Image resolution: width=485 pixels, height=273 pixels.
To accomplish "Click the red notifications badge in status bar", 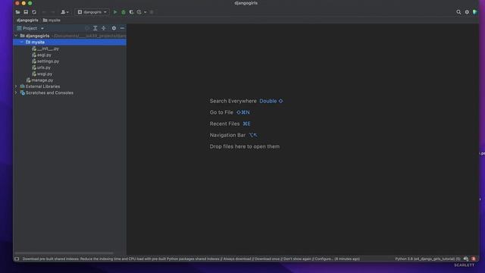I will [473, 259].
